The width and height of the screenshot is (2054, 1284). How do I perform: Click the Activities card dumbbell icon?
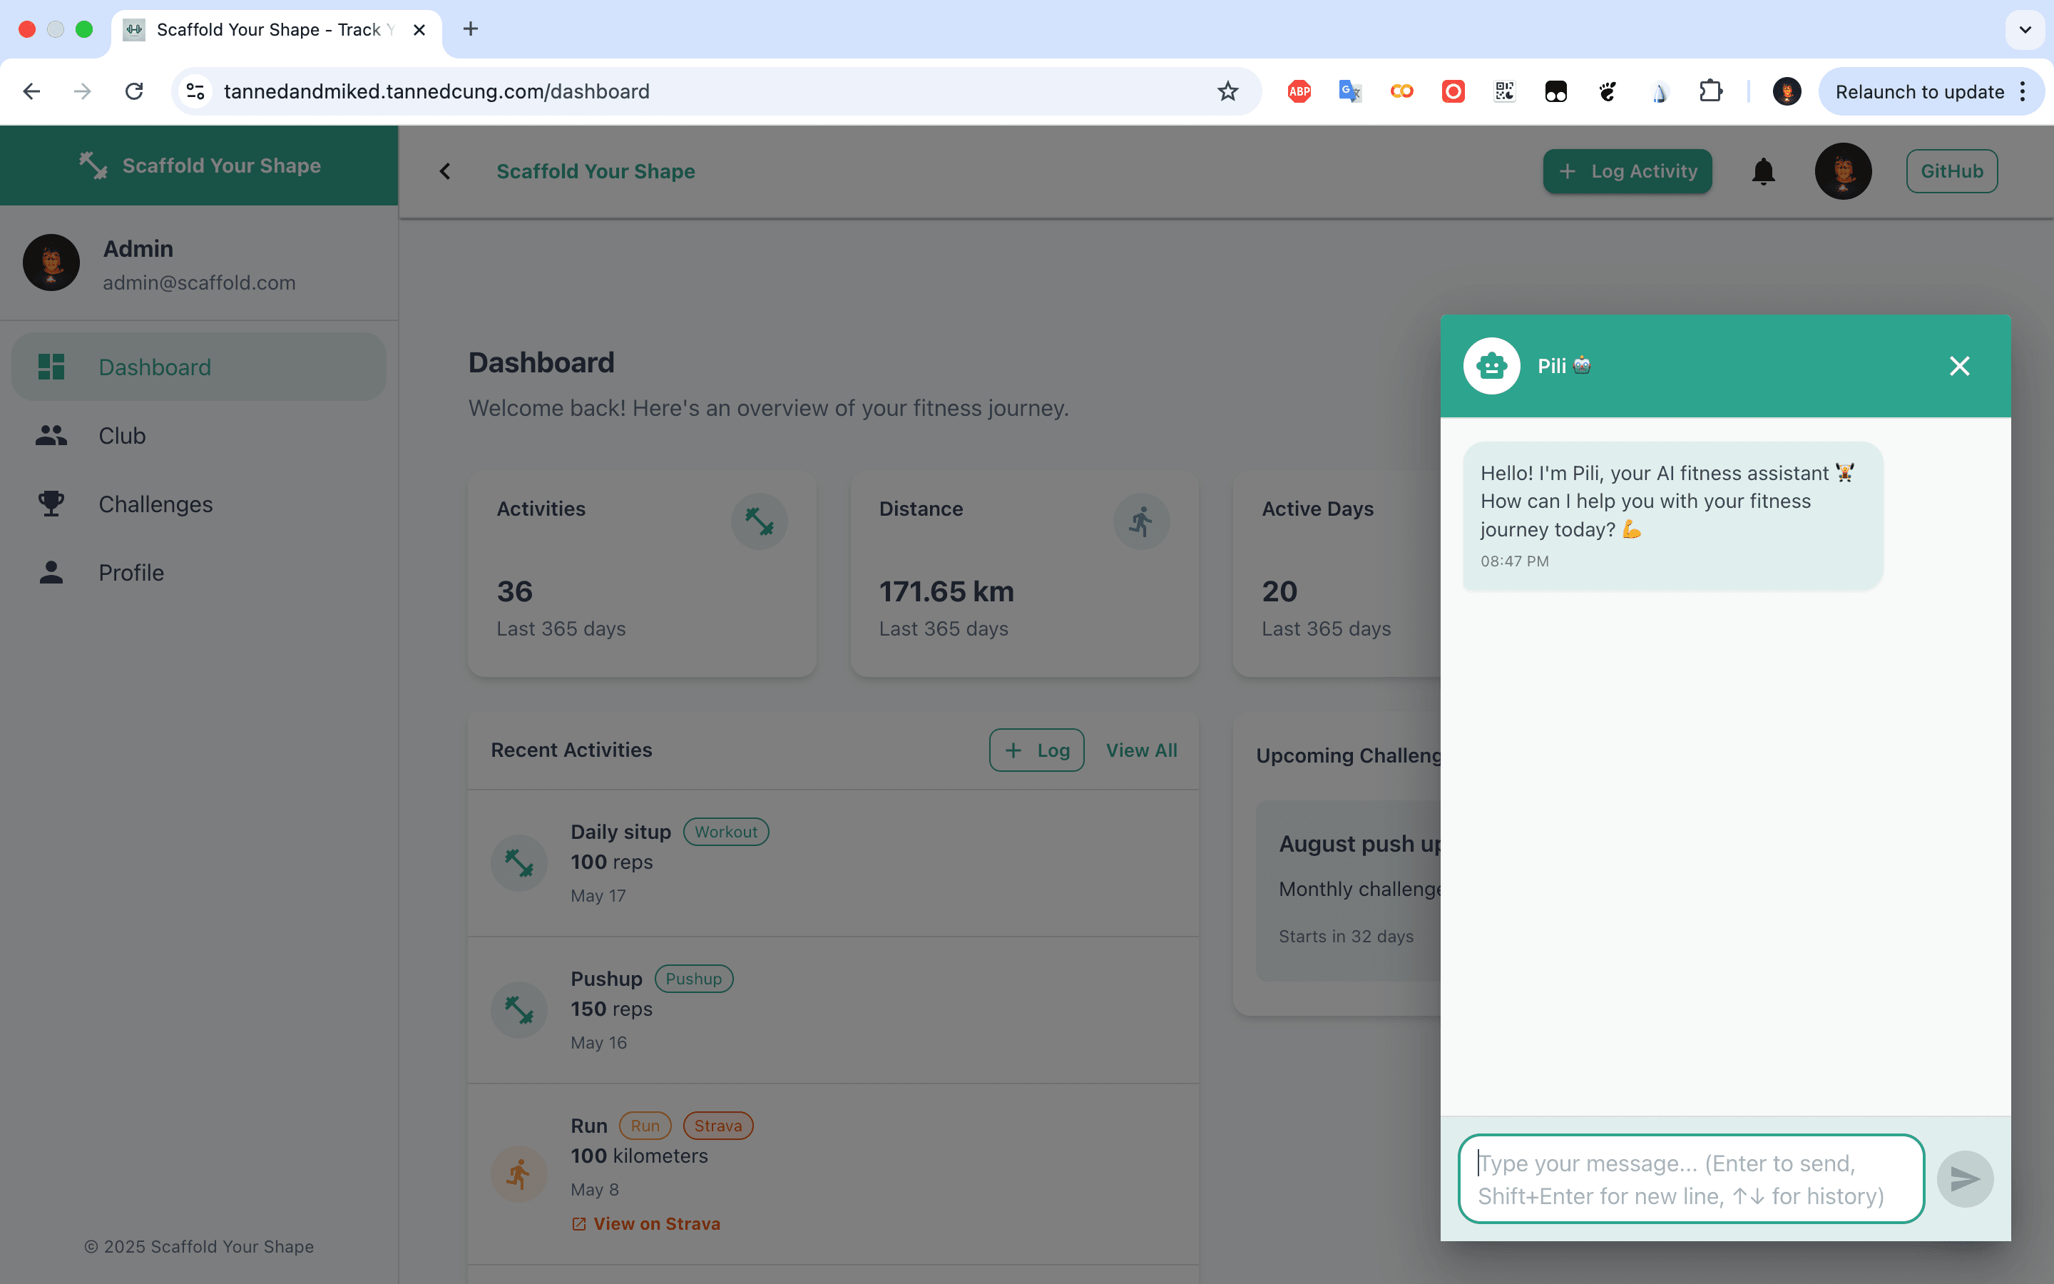coord(759,521)
